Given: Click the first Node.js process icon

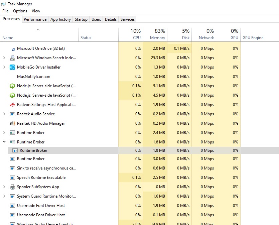Looking at the screenshot, I should pos(12,86).
